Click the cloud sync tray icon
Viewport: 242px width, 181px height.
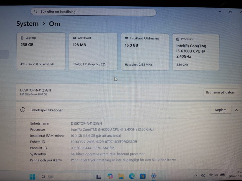pos(203,175)
